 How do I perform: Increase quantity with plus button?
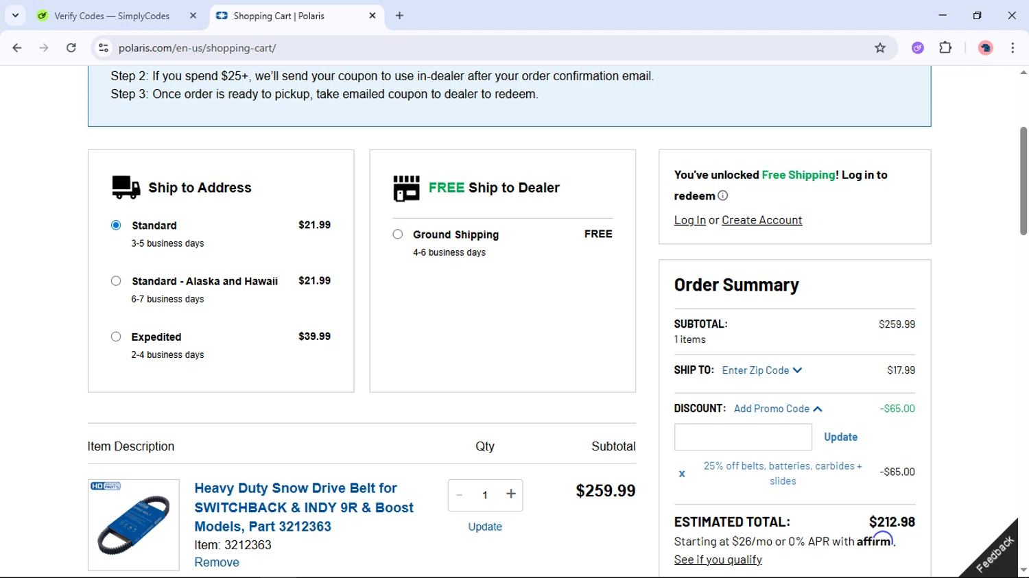[x=511, y=494]
